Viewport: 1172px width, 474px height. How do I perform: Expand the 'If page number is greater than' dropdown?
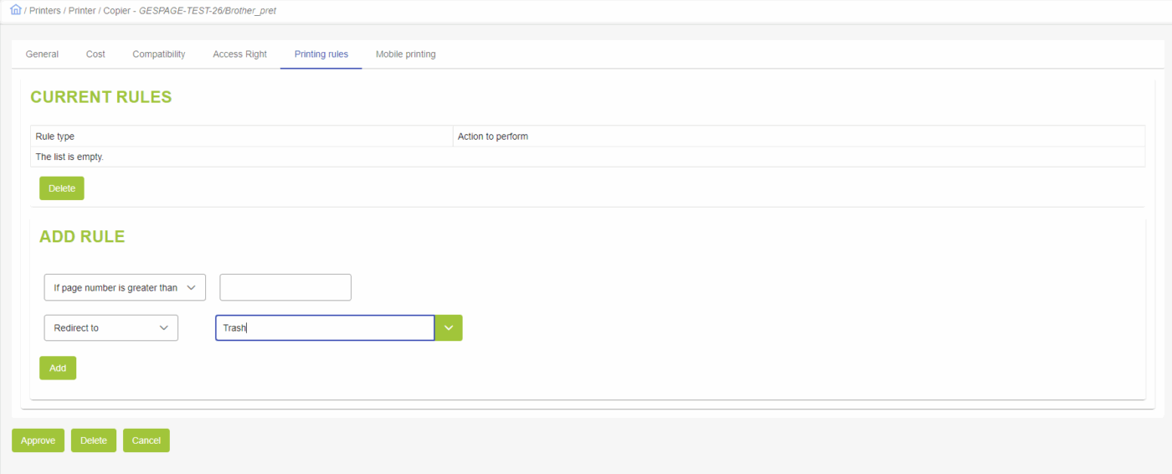pos(125,287)
